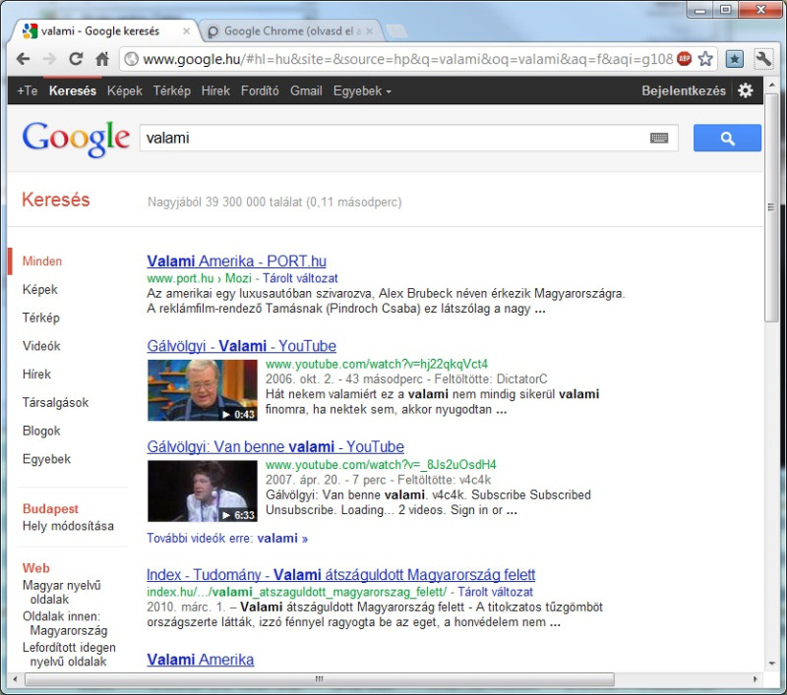Viewport: 787px width, 695px height.
Task: Close the Google Chrome (olvasd el) tab
Action: point(370,31)
